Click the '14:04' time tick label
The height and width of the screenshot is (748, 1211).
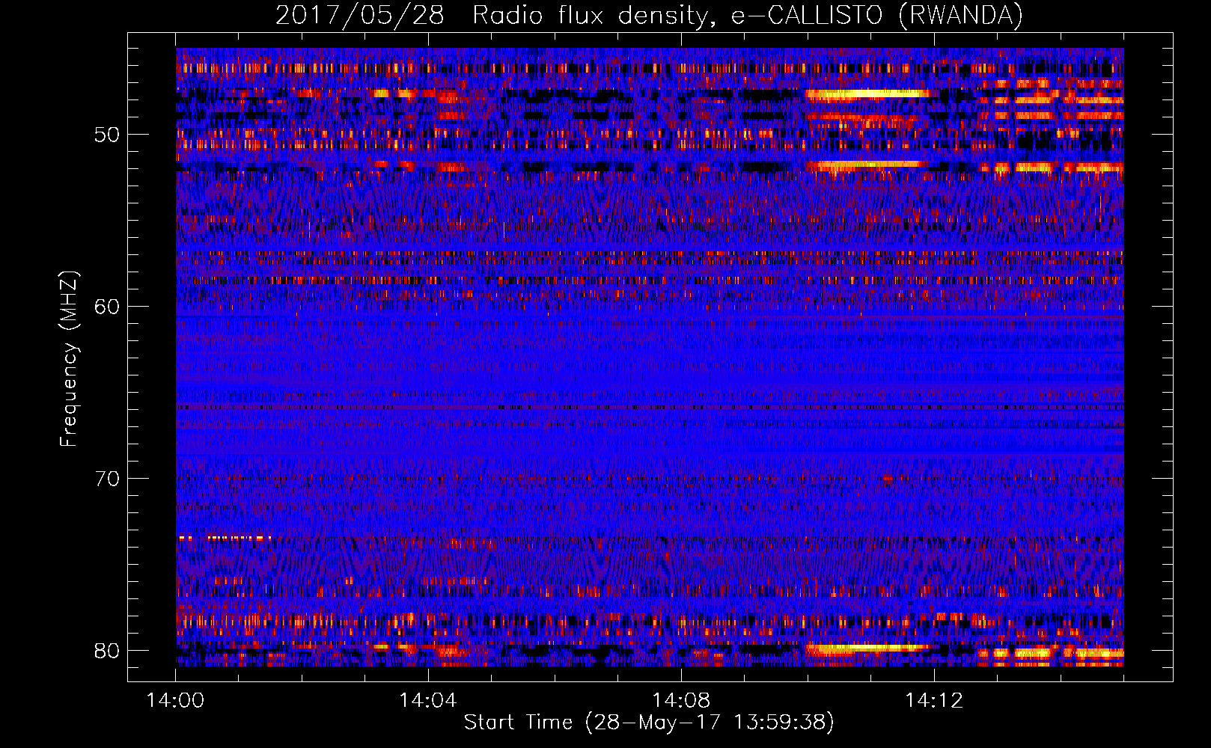tap(428, 701)
